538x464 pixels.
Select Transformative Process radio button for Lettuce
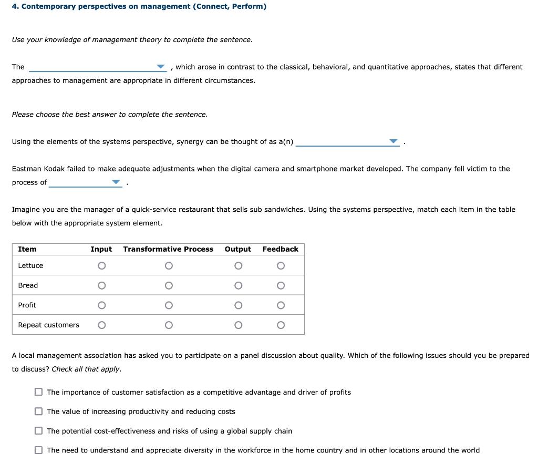click(x=169, y=265)
